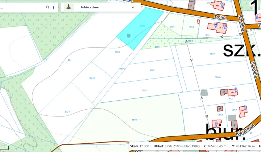Click parcel label 384/1
This screenshot has width=261, height=152.
coord(235,110)
